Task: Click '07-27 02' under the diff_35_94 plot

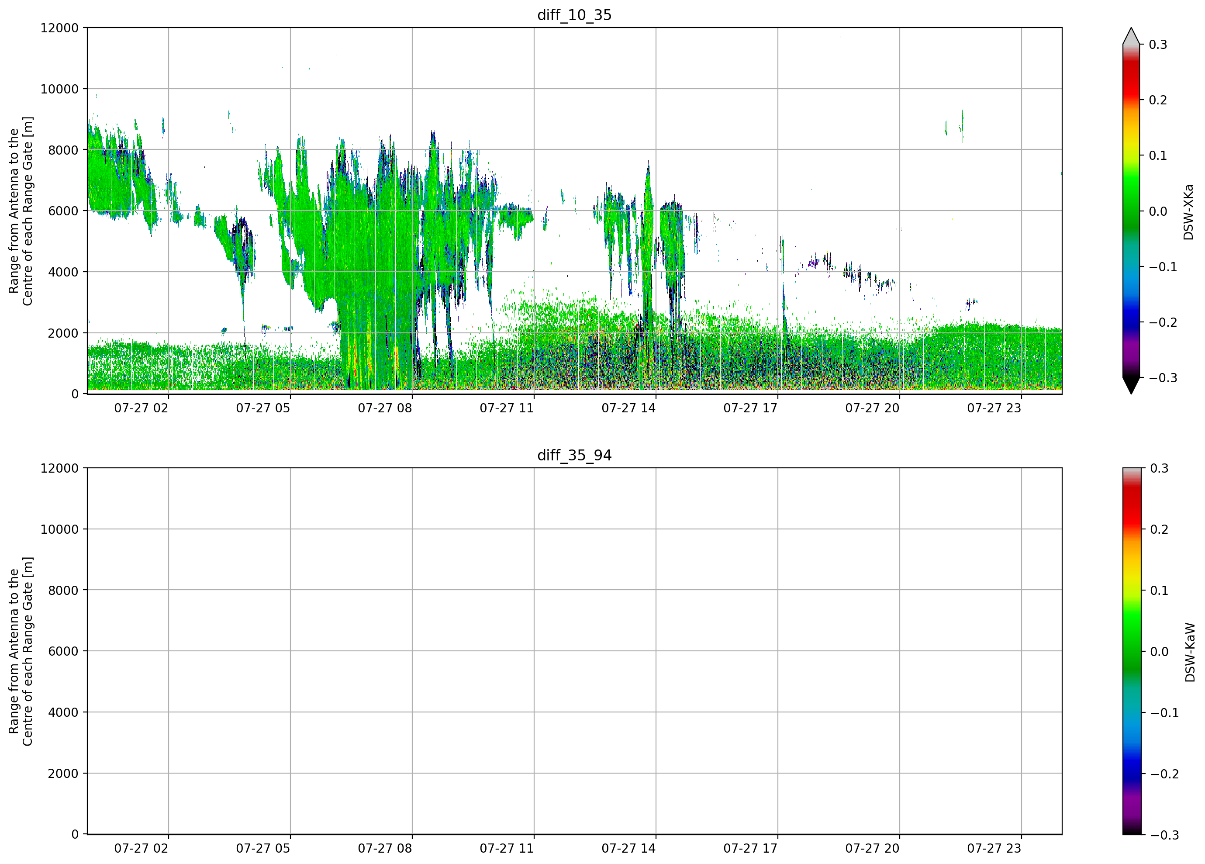Action: [x=142, y=848]
